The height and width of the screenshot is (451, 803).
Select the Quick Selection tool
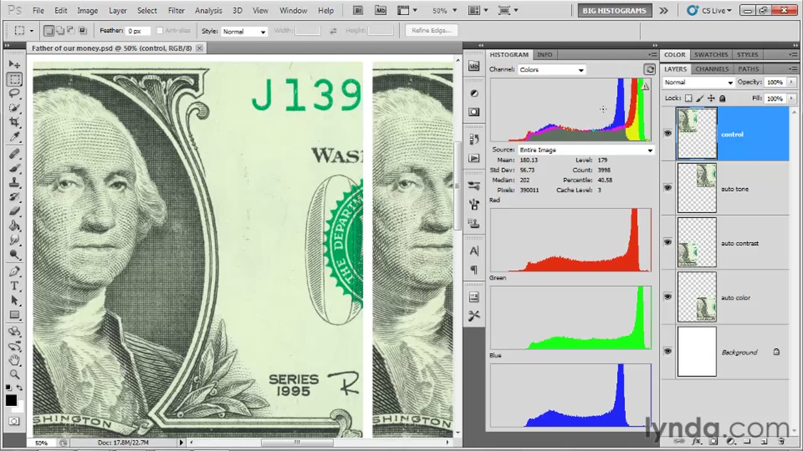14,108
